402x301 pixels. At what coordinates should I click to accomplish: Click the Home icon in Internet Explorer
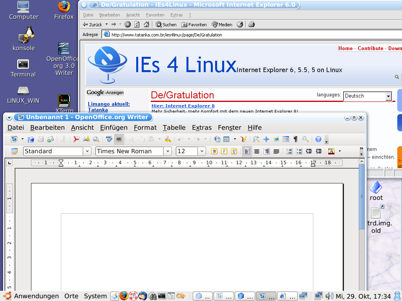(x=146, y=24)
